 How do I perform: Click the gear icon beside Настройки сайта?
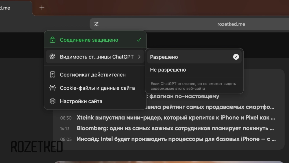[x=52, y=101]
